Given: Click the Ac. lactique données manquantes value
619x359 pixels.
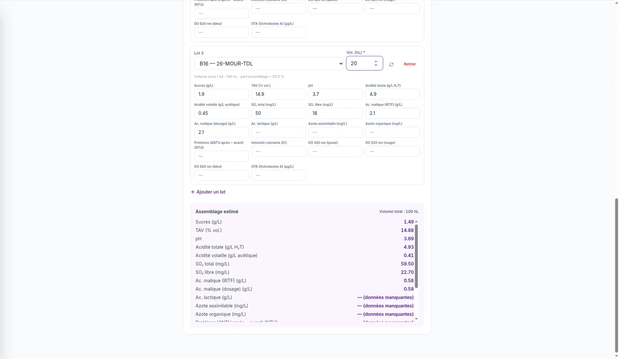Looking at the screenshot, I should [385, 297].
